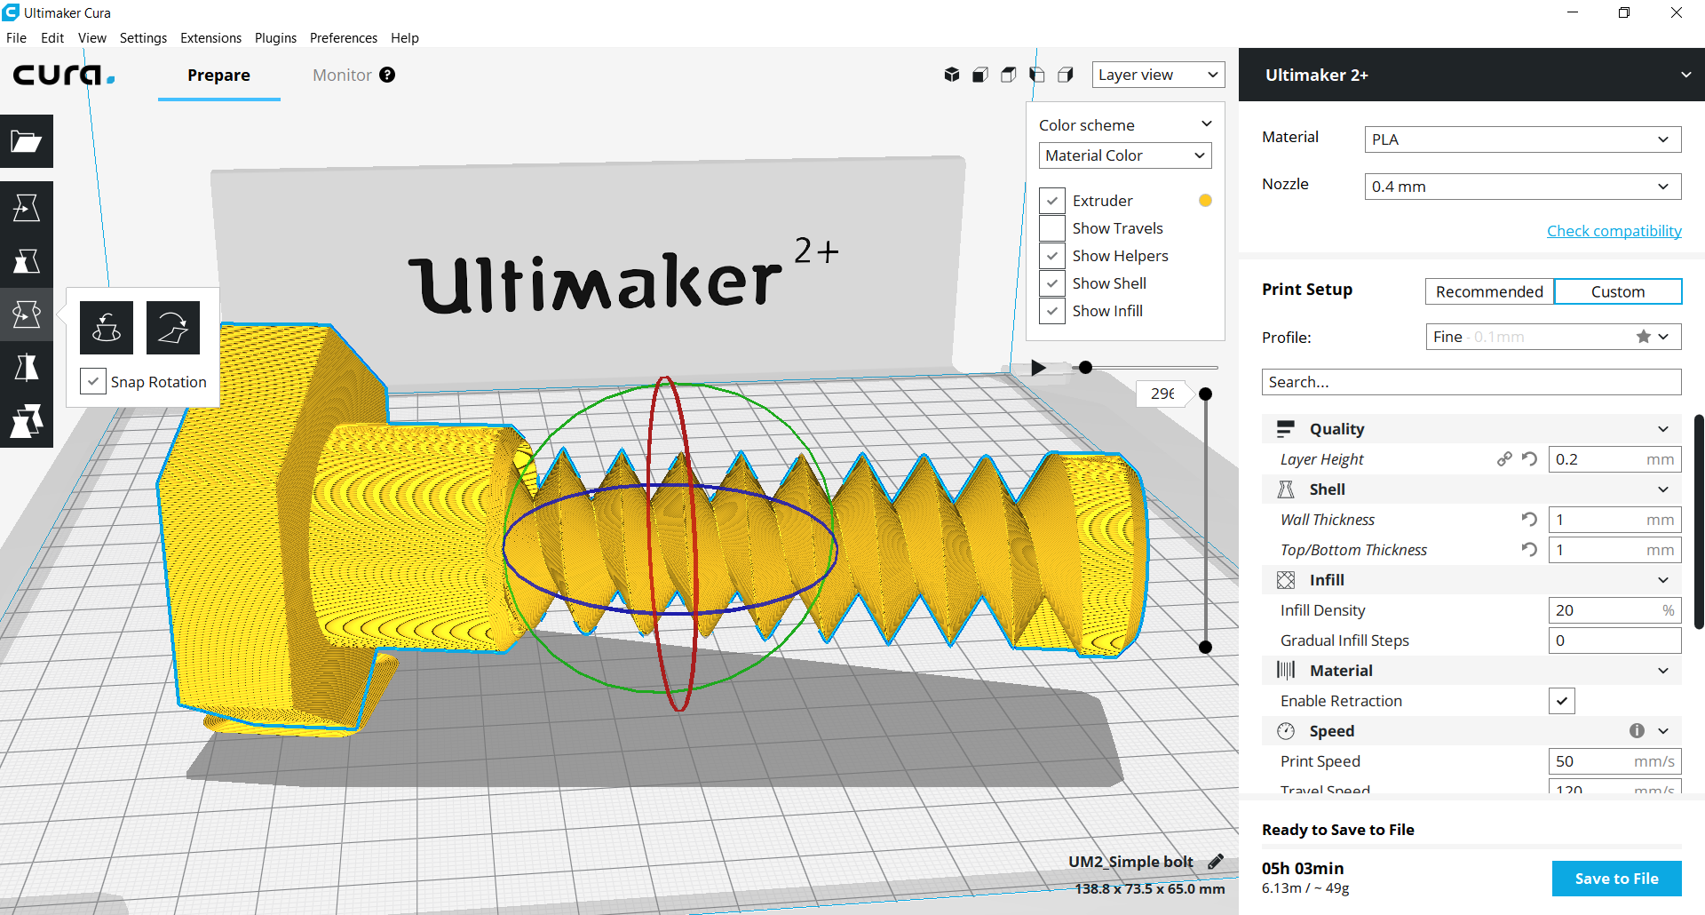The image size is (1705, 915).
Task: Play the layer simulation
Action: pyautogui.click(x=1038, y=368)
